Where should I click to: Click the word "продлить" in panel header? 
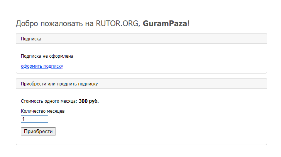[x=66, y=84]
